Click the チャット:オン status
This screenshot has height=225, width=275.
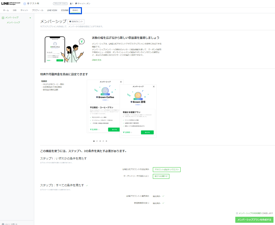[x=83, y=3]
